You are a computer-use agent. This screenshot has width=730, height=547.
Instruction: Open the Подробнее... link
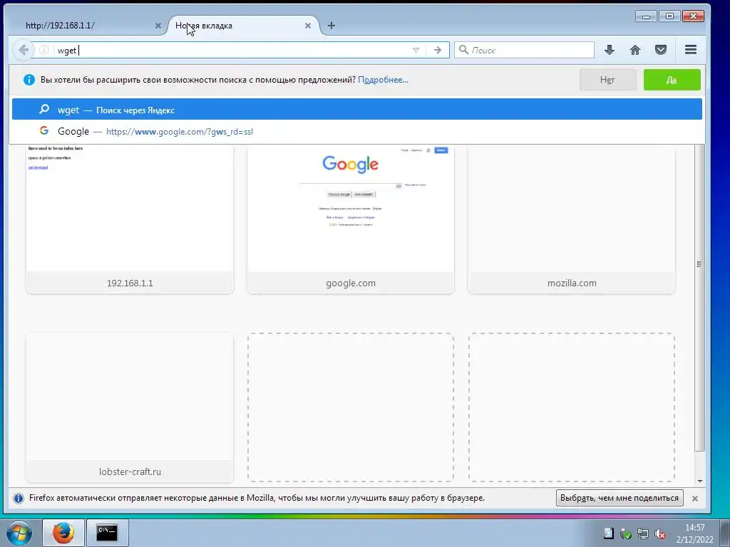pos(383,80)
